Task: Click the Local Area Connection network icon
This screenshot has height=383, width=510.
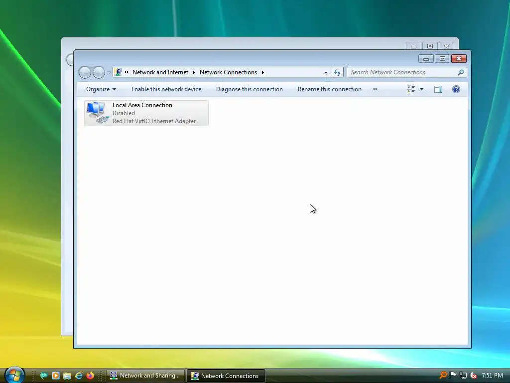Action: click(97, 113)
